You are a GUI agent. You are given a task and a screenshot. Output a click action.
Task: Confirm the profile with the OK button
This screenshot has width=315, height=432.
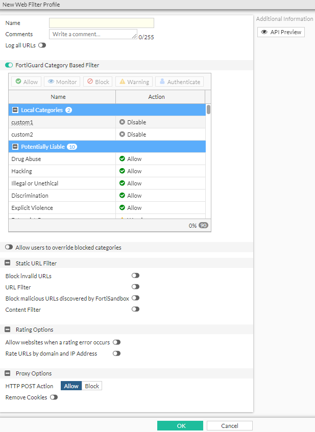(x=180, y=425)
